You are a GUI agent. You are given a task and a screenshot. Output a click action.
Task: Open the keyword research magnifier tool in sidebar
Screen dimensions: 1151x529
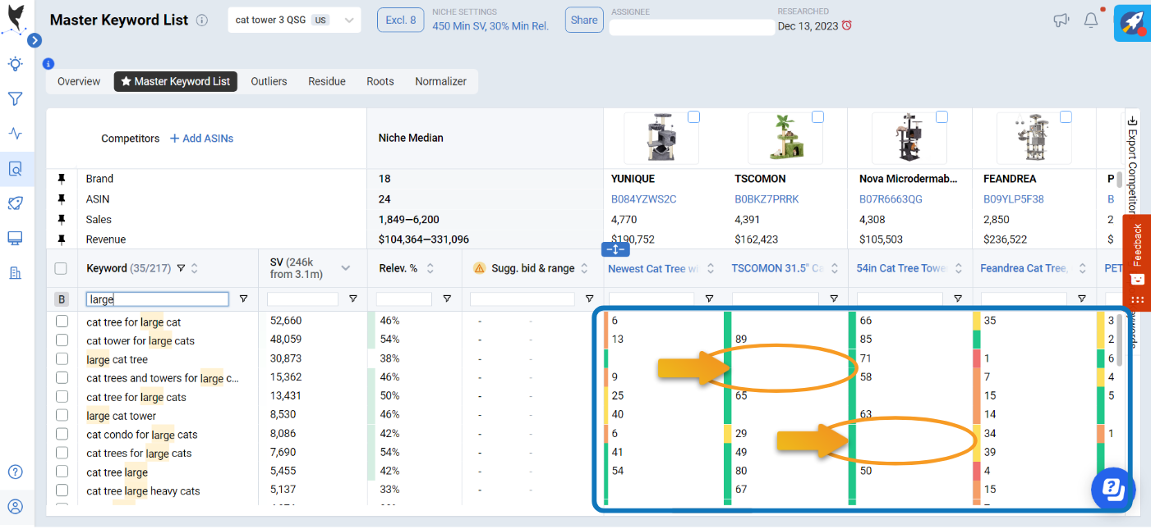pyautogui.click(x=15, y=169)
